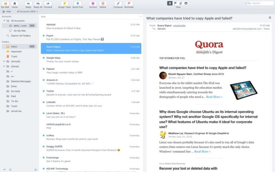The image size is (275, 172).
Task: Click the collapse sidebar icon at bottom
Action: [35, 169]
